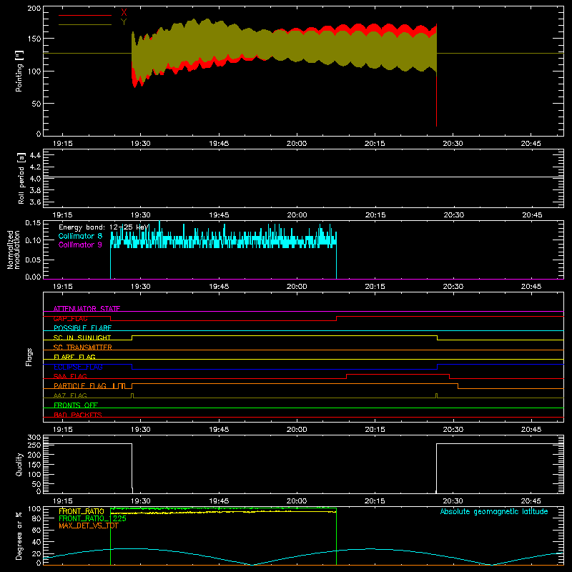Click the 'Absolute geomagnetic latitude' label
The width and height of the screenshot is (572, 572).
(494, 511)
